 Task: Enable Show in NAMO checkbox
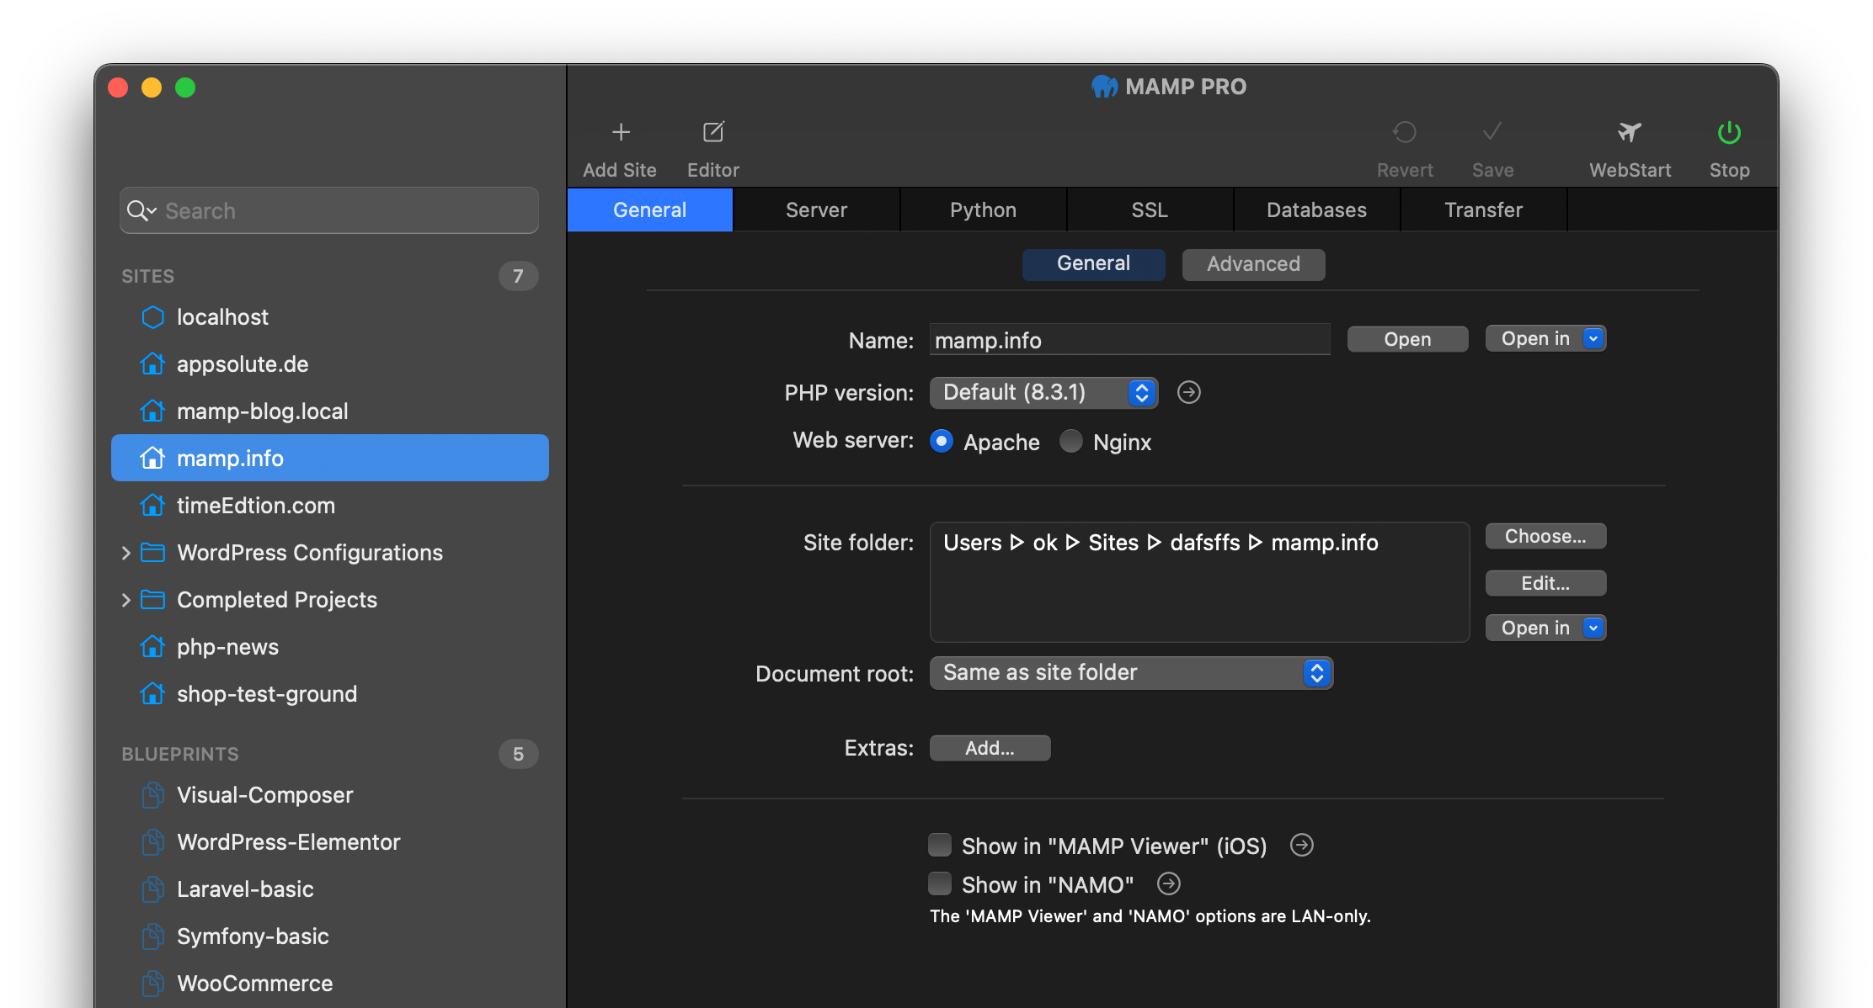tap(940, 883)
